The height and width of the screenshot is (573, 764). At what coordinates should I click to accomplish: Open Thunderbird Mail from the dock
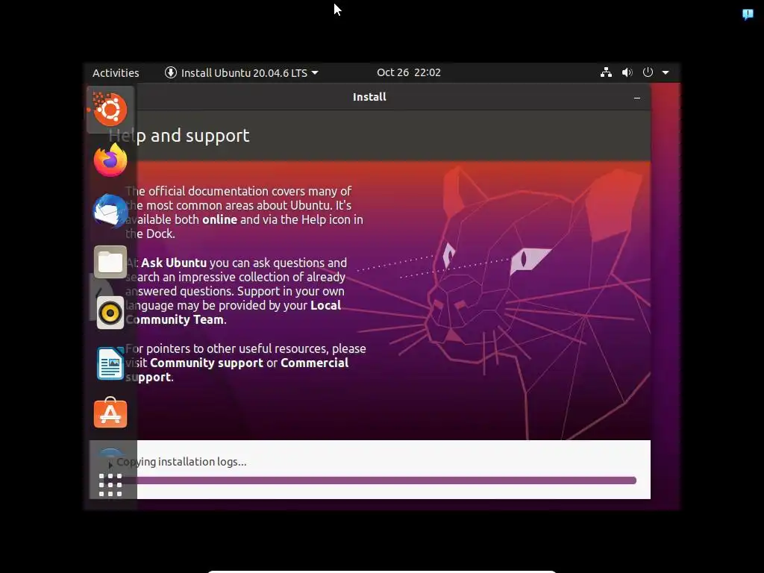tap(110, 211)
